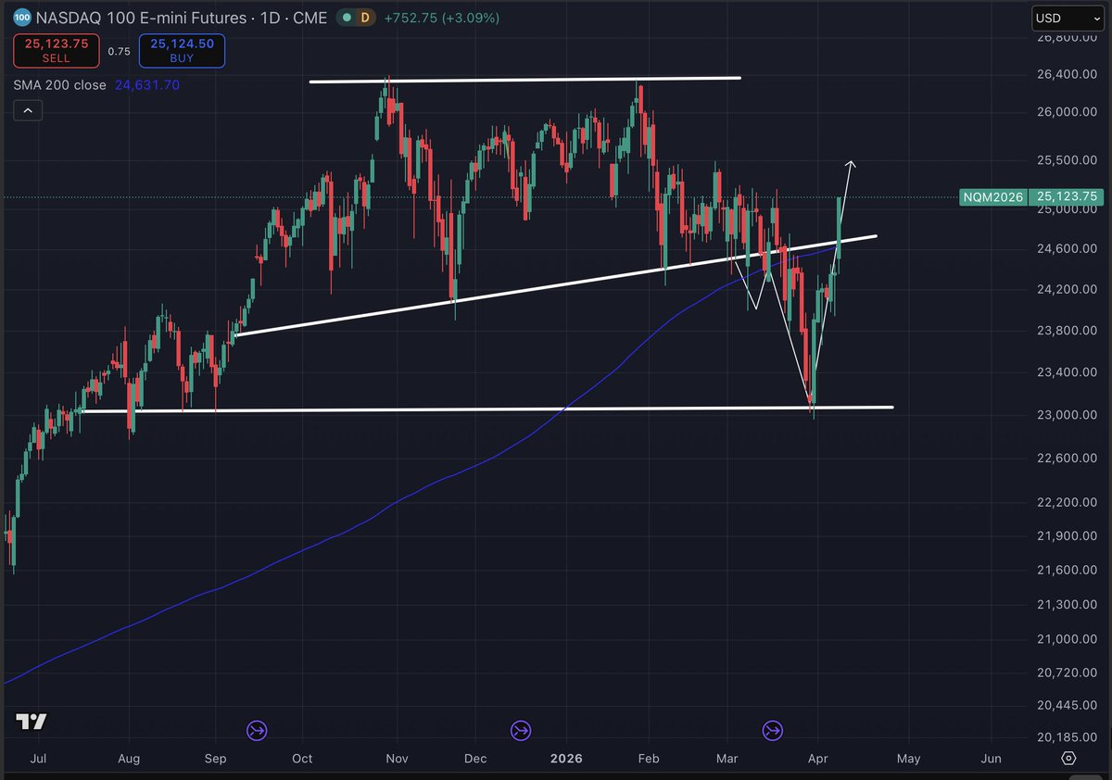Click the NASDAQ 100 symbol logo icon
This screenshot has width=1112, height=780.
coord(23,18)
